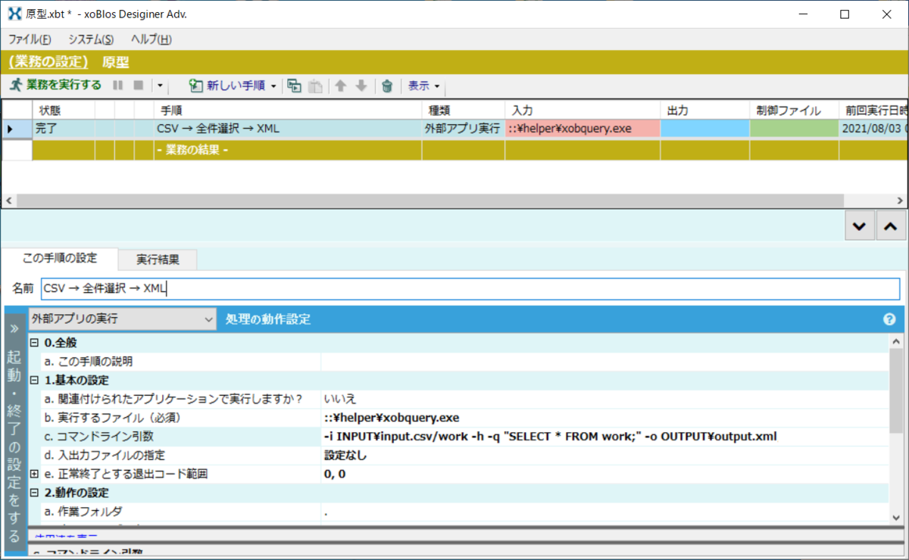Click the trash delete step icon
Screen dimensions: 909x560
[387, 86]
